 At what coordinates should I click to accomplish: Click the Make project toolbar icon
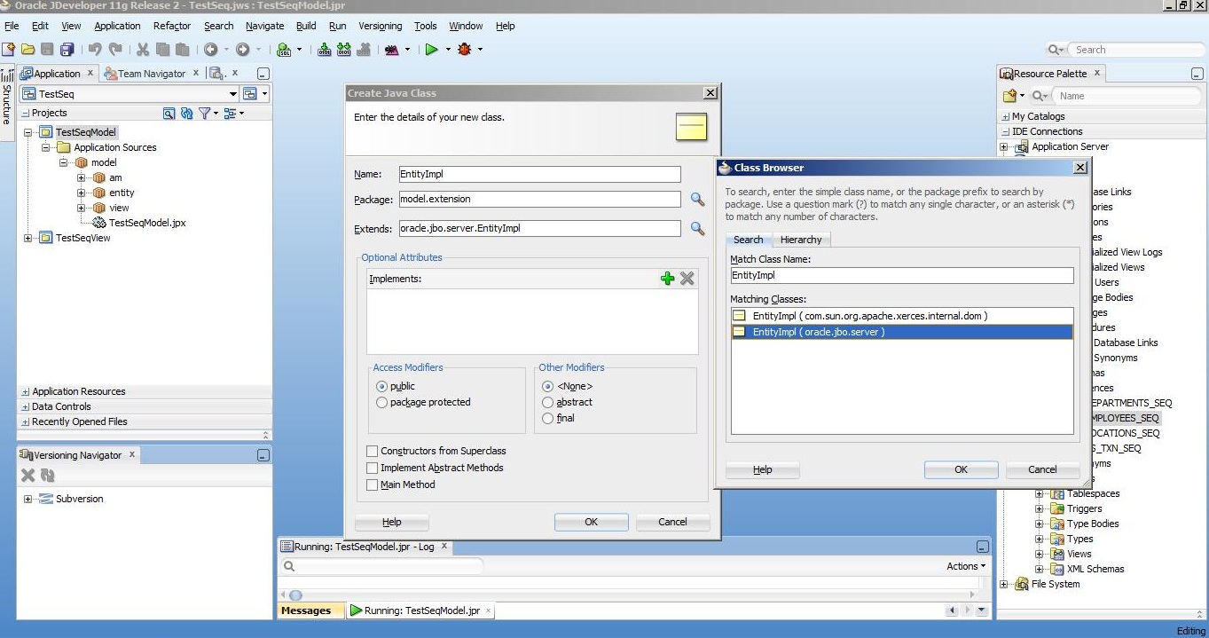pyautogui.click(x=325, y=50)
